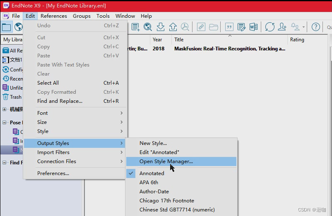This screenshot has width=332, height=216.
Task: Click the Activity Feed bell-person icon
Action: click(x=295, y=27)
